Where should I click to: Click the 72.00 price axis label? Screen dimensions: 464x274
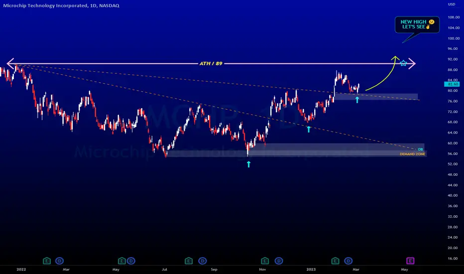click(x=453, y=112)
